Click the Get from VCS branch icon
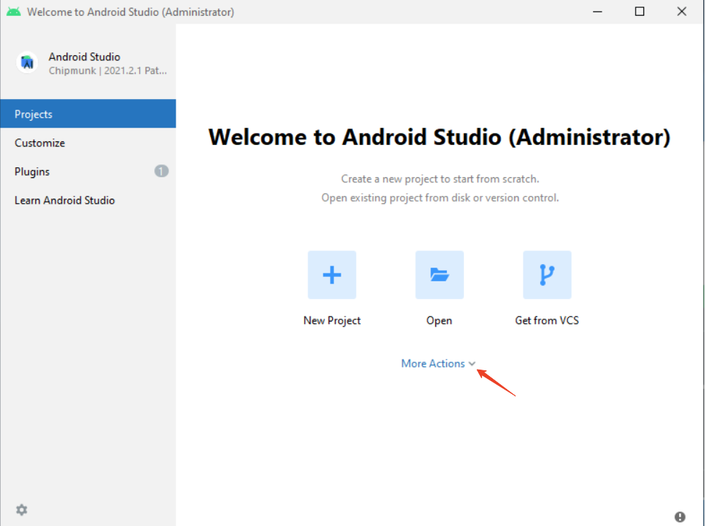 tap(547, 275)
